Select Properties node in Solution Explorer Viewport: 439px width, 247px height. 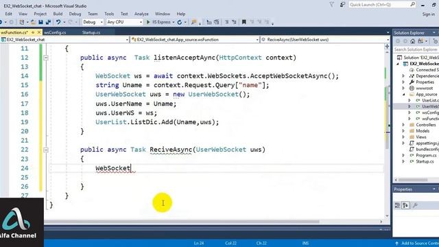[425, 82]
